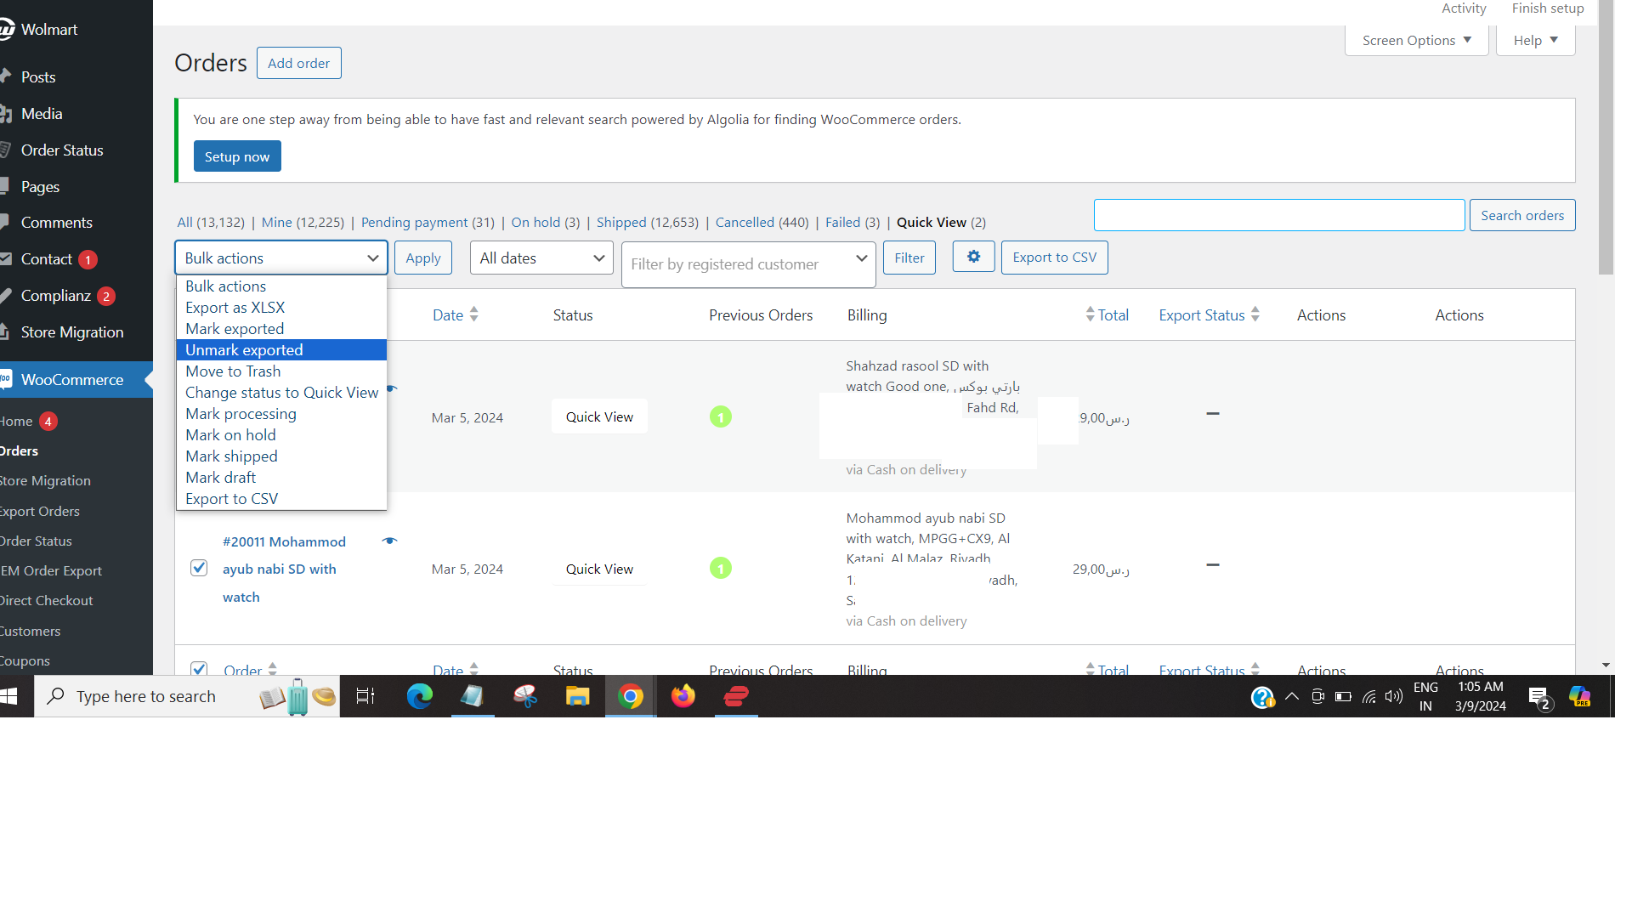Viewport: 1632px width, 918px height.
Task: Open the Bulk actions dropdown
Action: tap(281, 258)
